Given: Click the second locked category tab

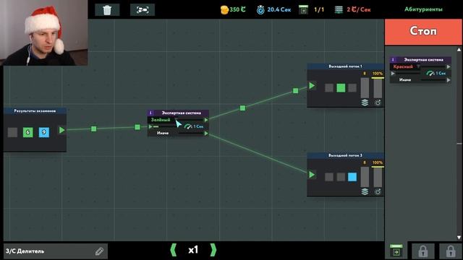Looking at the screenshot, I should tap(451, 251).
